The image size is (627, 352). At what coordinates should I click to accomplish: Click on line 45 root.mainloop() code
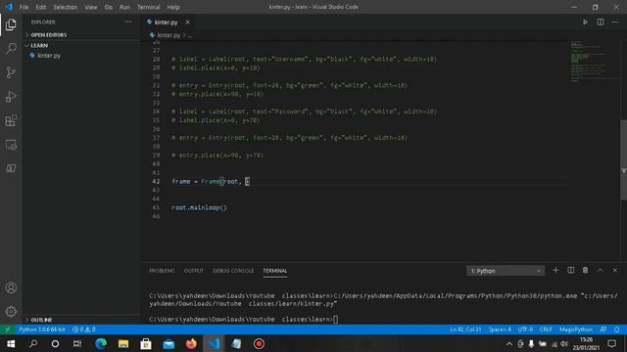(x=199, y=208)
